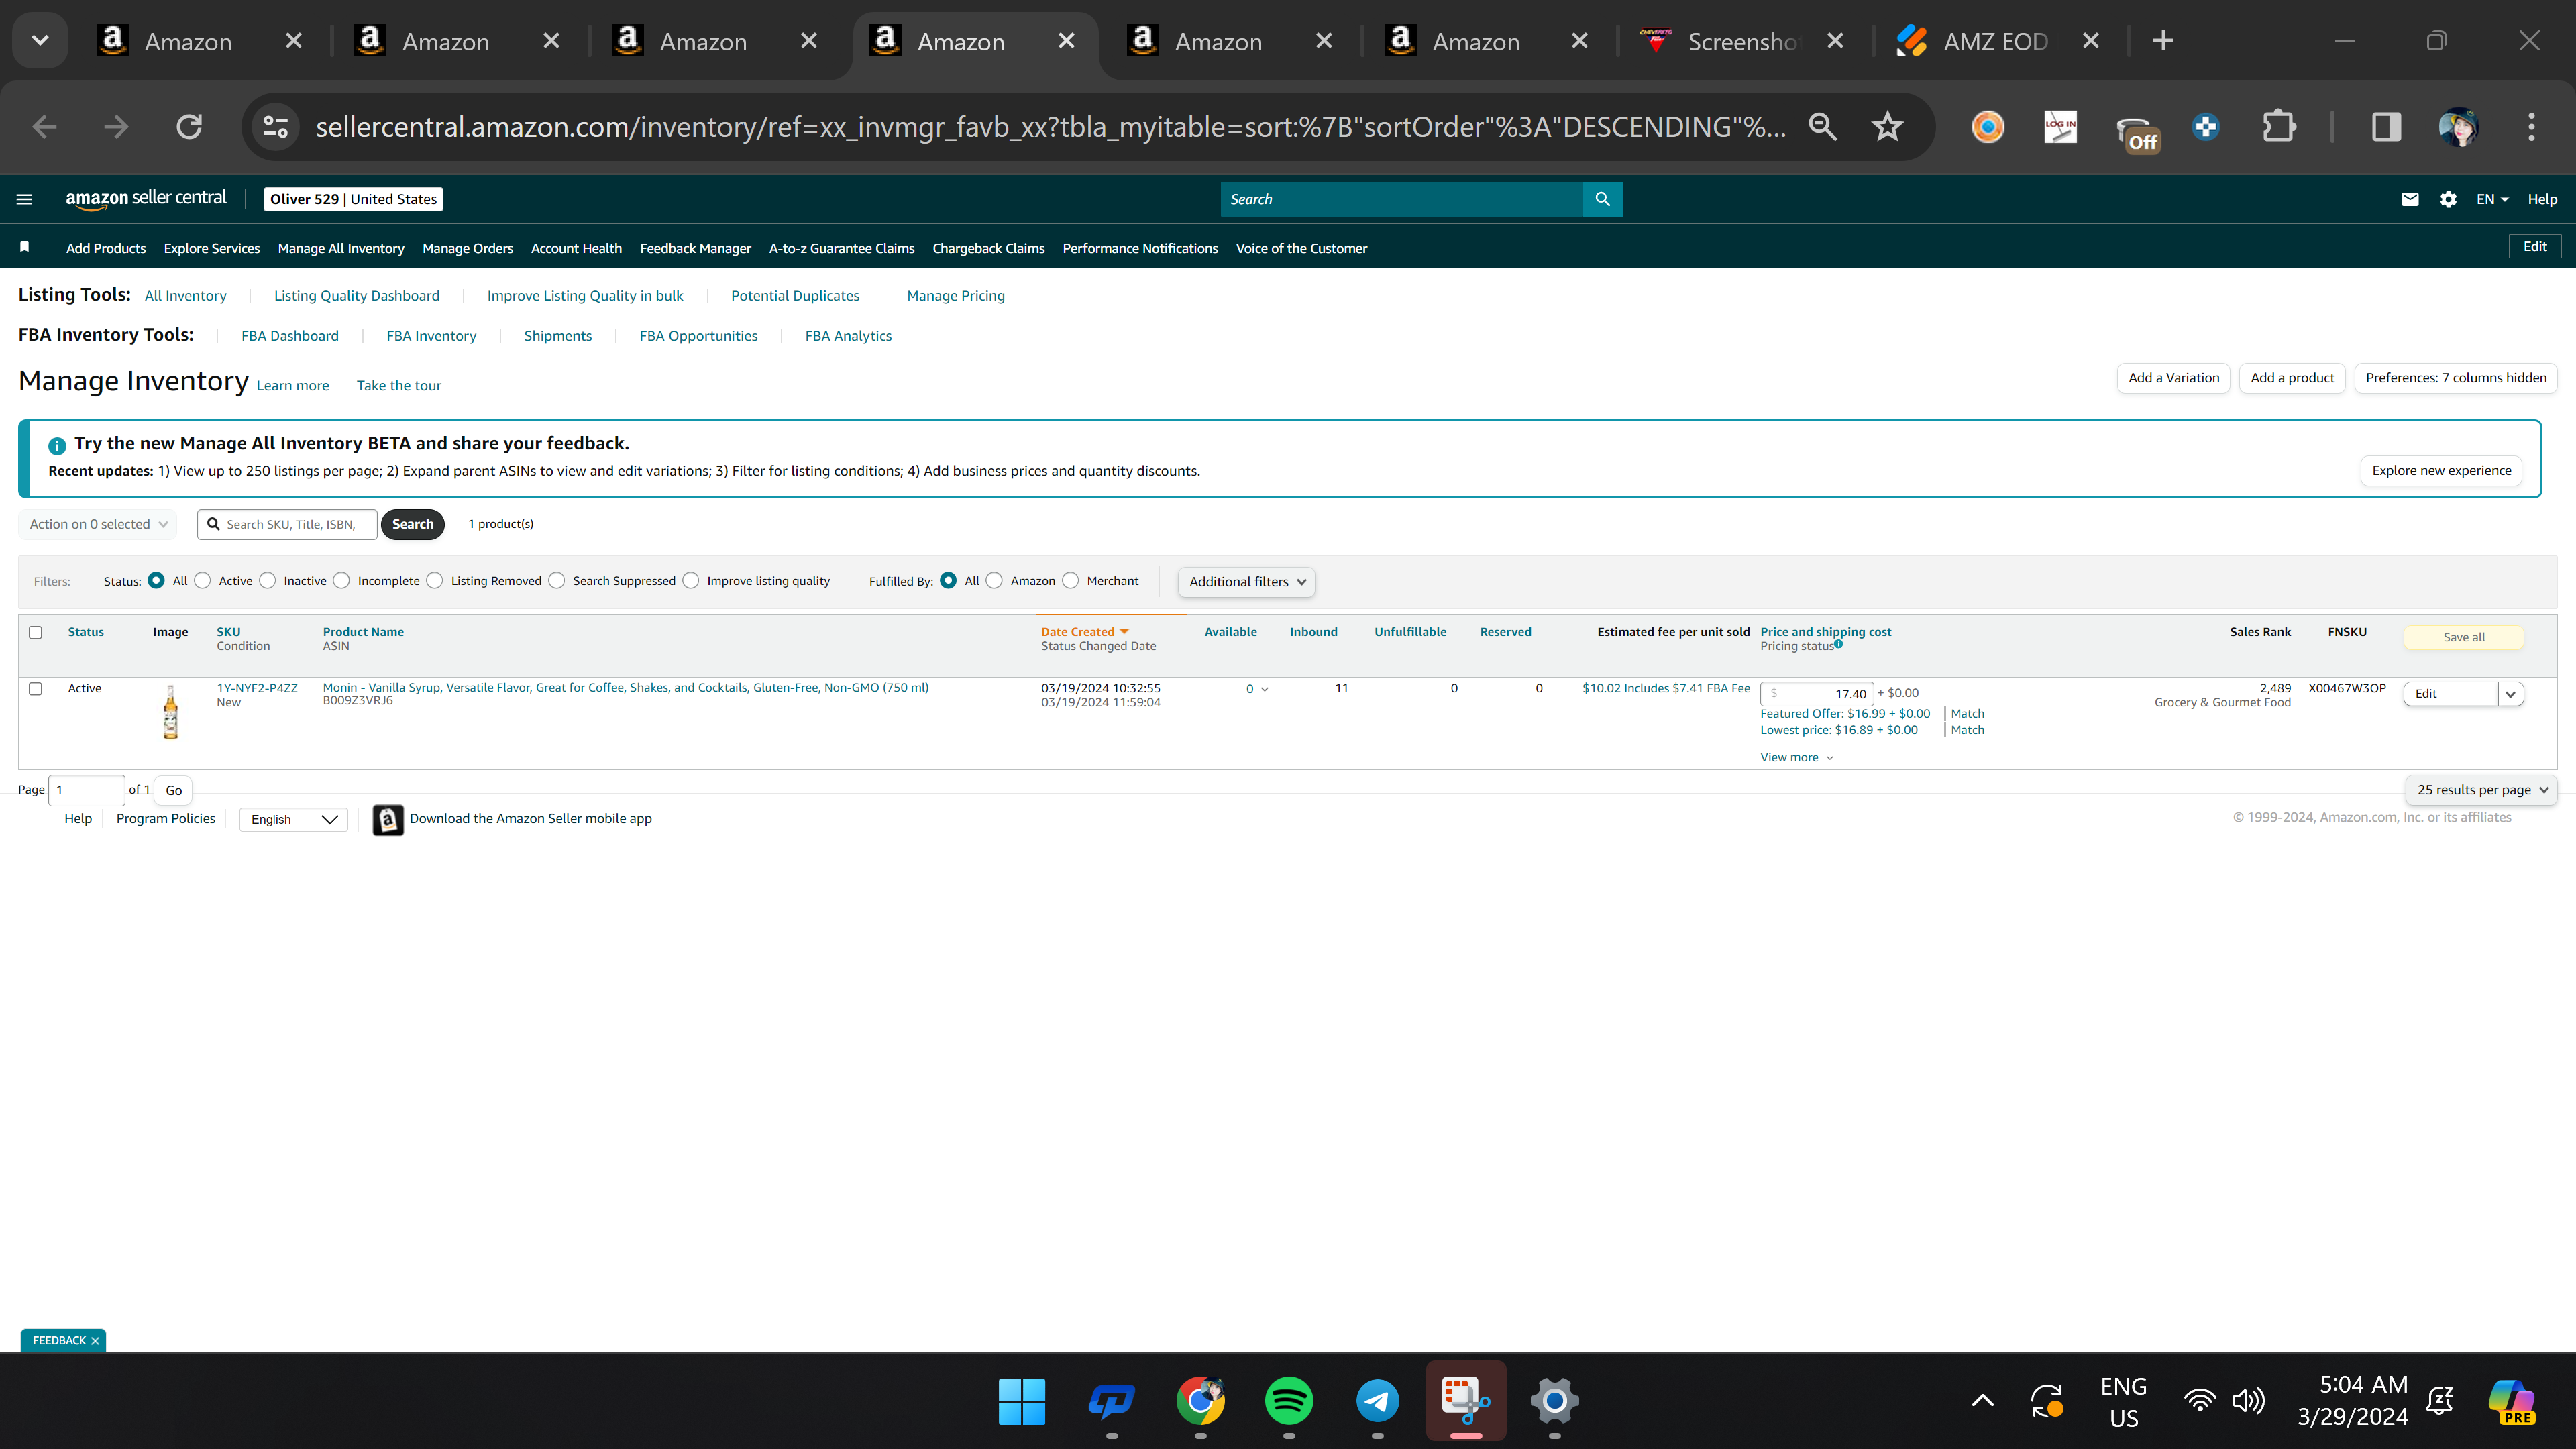This screenshot has height=1449, width=2576.
Task: Click the Amazon mobile app icon in footer
Action: pos(388,819)
